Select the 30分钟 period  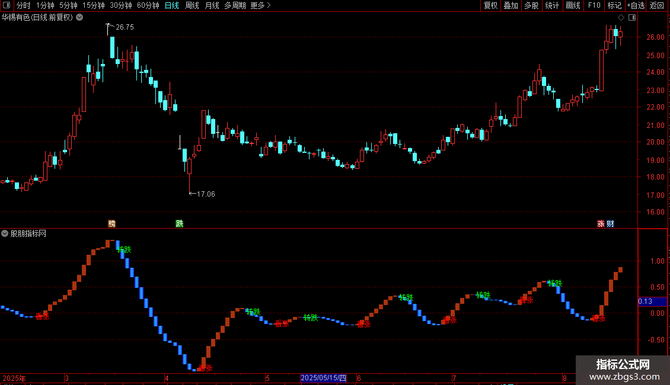coord(120,5)
